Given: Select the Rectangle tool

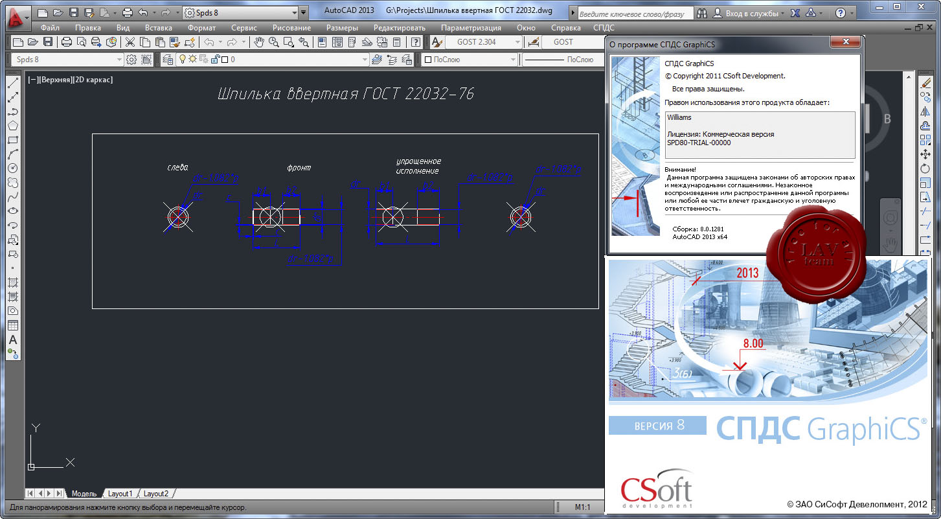Looking at the screenshot, I should tap(12, 140).
